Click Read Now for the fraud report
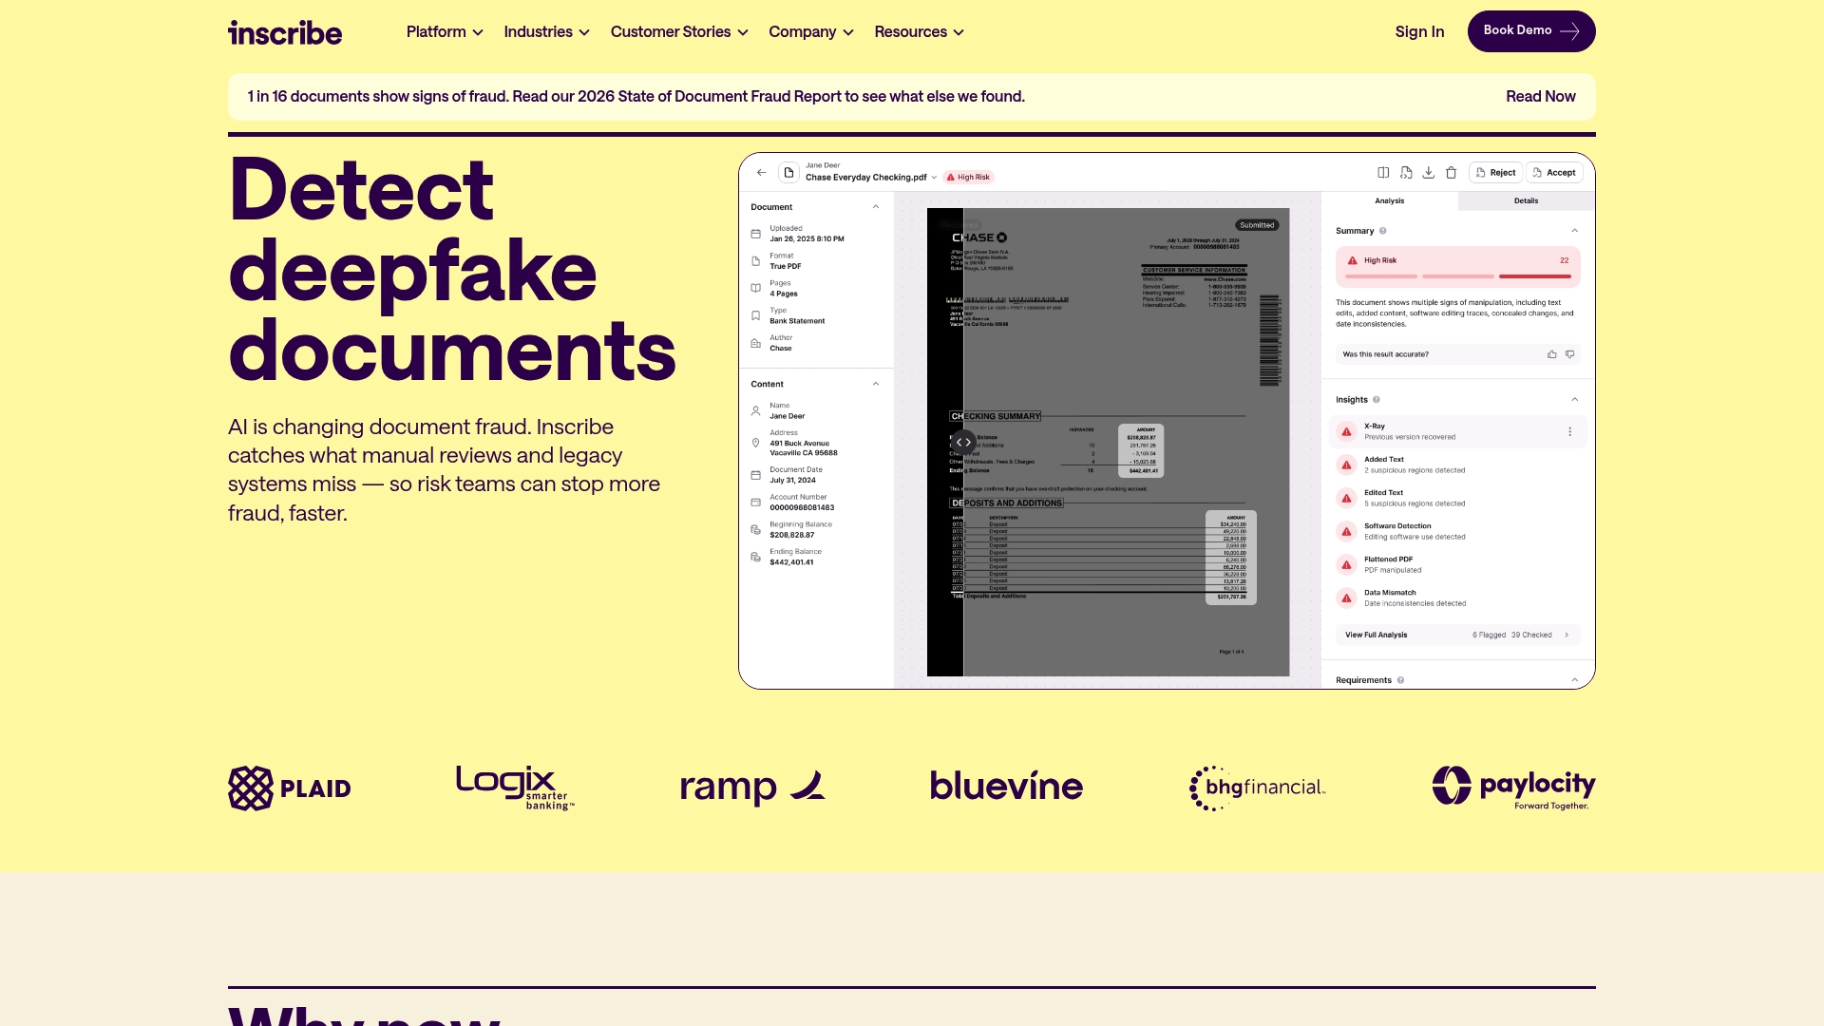Viewport: 1824px width, 1026px height. pos(1540,96)
